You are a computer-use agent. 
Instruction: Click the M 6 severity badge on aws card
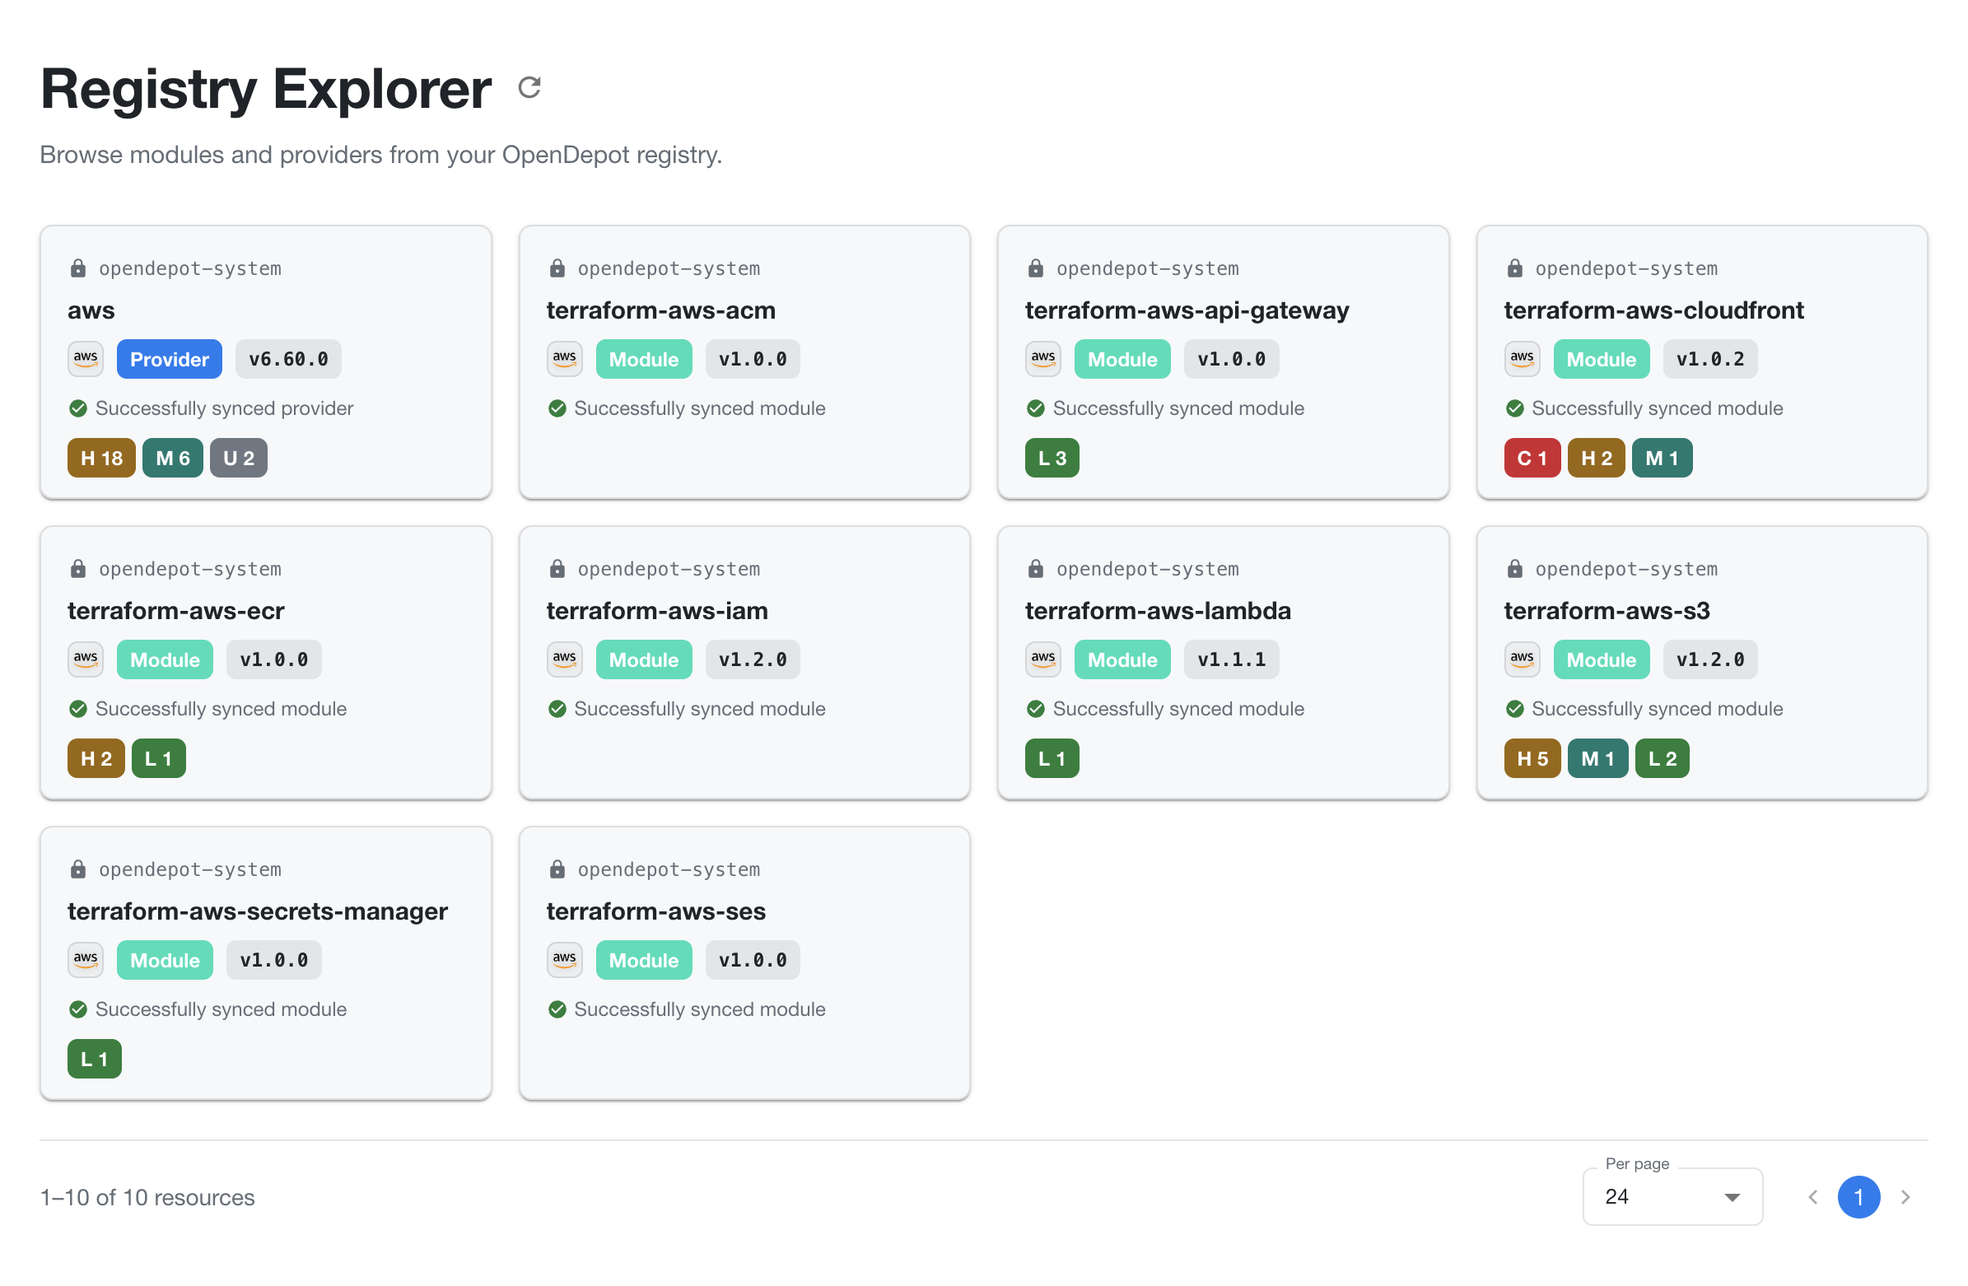point(173,458)
